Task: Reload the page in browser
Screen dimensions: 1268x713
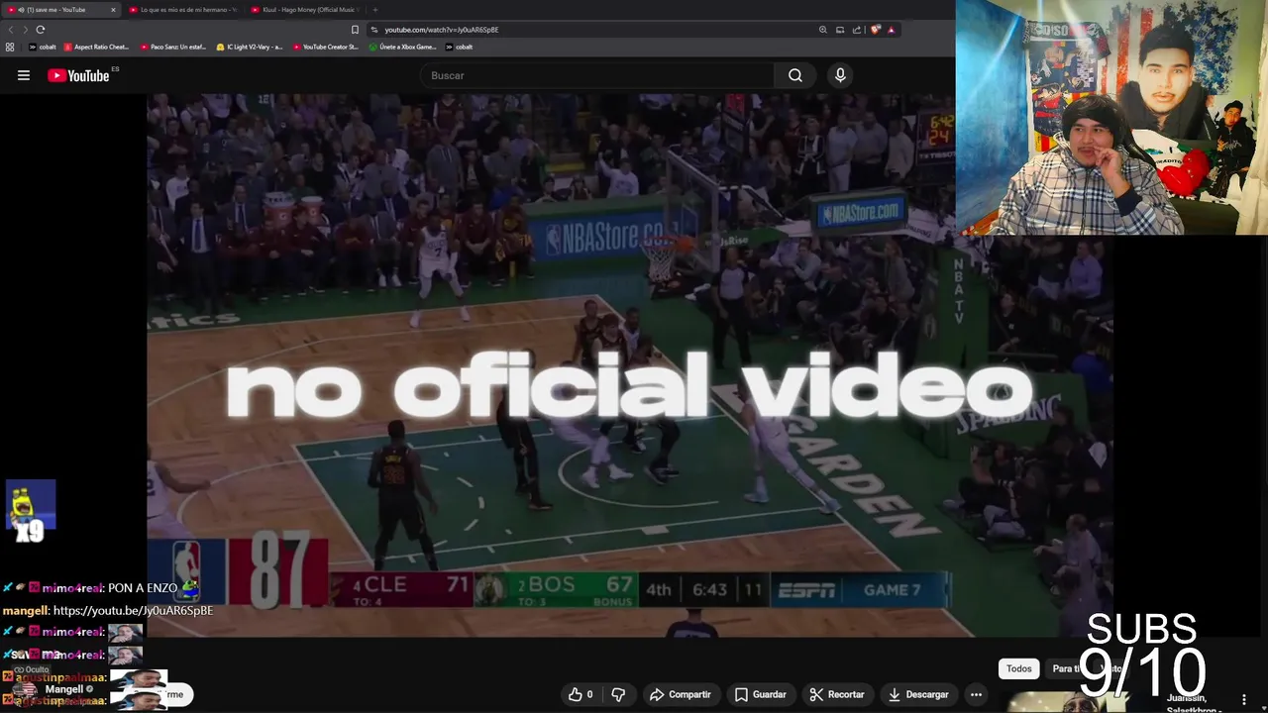Action: coord(41,30)
